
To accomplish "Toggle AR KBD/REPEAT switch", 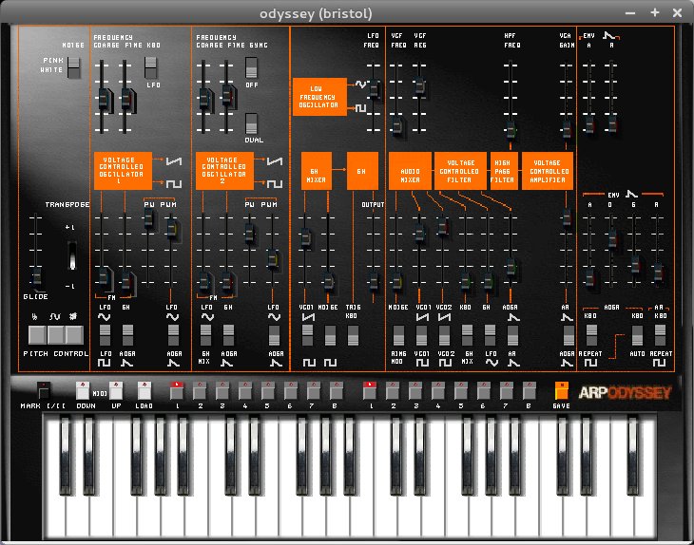I will [660, 335].
